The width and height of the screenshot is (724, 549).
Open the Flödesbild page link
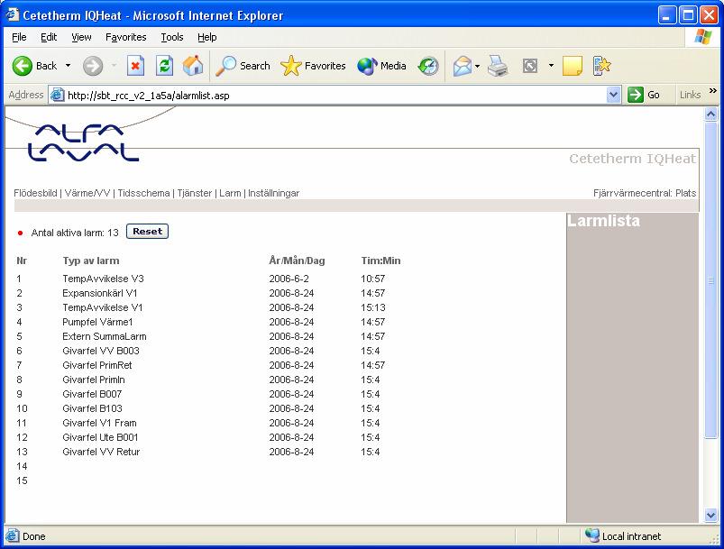click(x=35, y=193)
